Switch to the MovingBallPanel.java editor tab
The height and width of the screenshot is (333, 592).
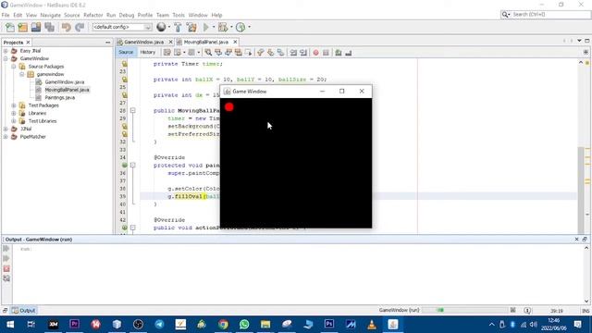pos(205,42)
